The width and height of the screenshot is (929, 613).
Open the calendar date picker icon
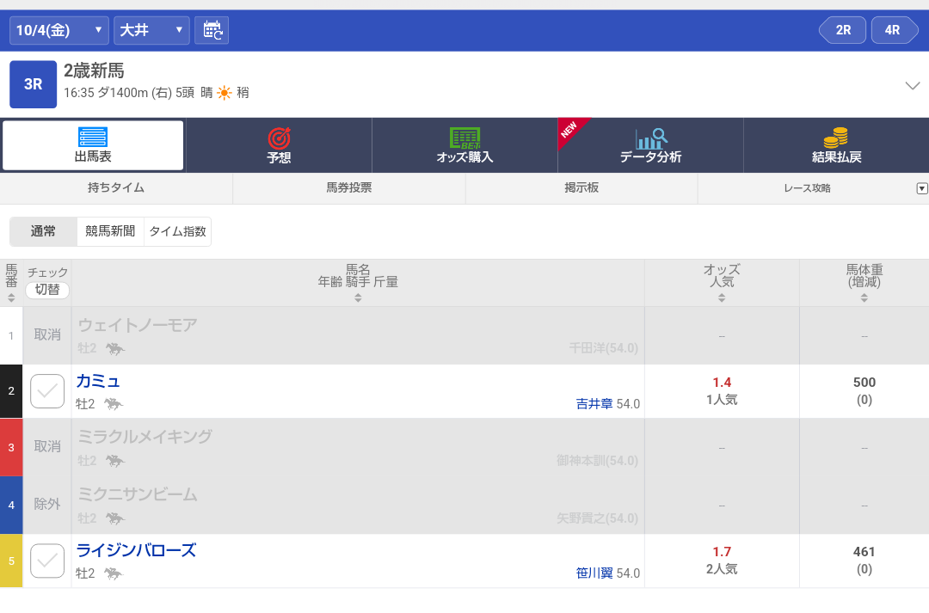tap(212, 30)
